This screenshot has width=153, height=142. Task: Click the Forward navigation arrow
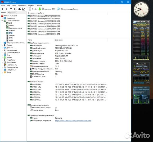pos(7,9)
